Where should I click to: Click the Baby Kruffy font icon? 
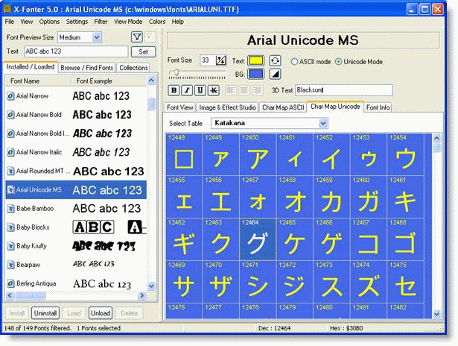10,246
